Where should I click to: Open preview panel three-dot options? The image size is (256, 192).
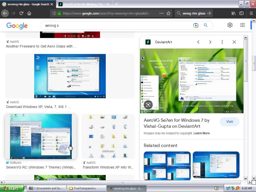(222, 42)
